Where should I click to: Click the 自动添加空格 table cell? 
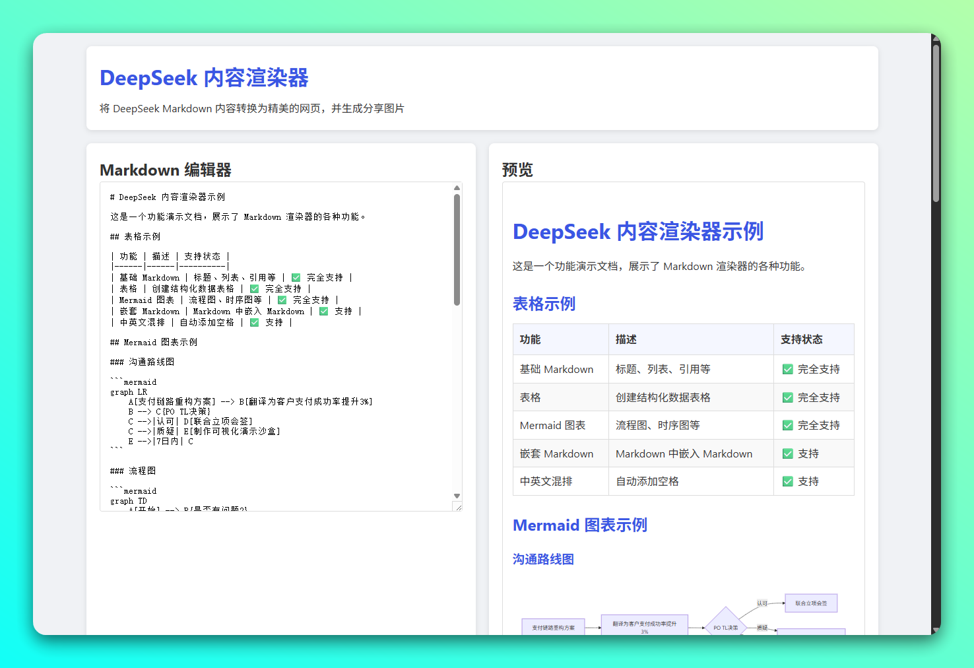(x=691, y=481)
